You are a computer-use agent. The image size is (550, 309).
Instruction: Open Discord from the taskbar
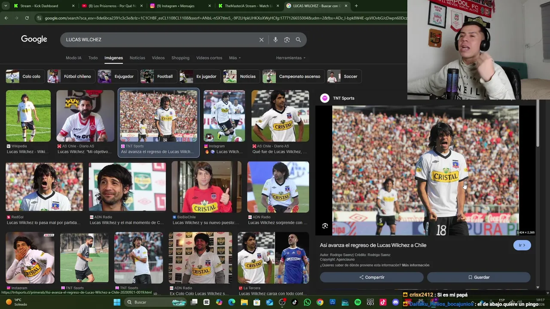pyautogui.click(x=395, y=302)
